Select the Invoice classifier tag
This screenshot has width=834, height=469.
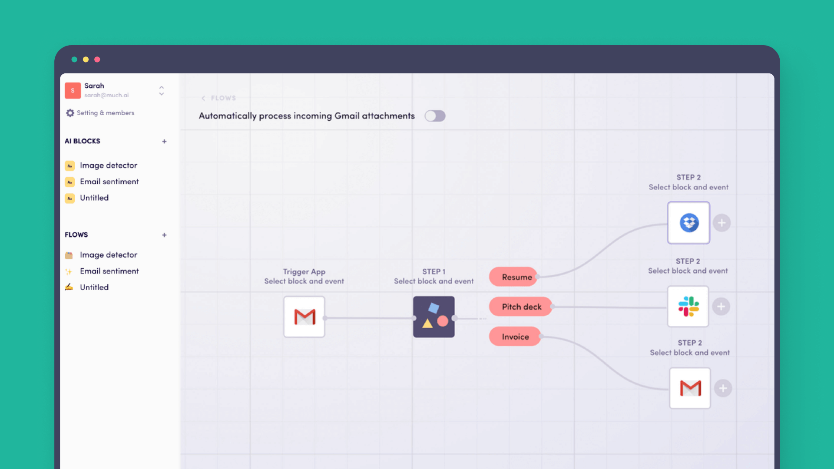point(514,336)
